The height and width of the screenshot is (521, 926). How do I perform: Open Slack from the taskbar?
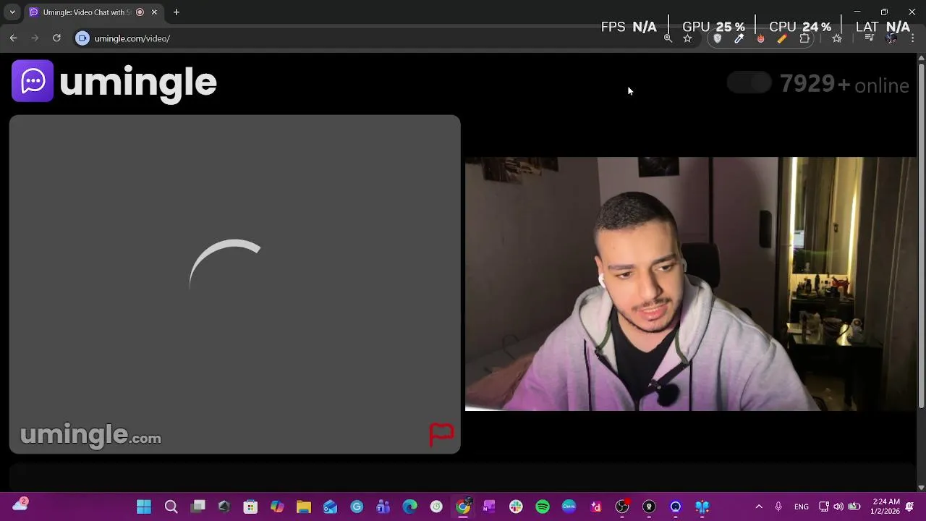(516, 507)
